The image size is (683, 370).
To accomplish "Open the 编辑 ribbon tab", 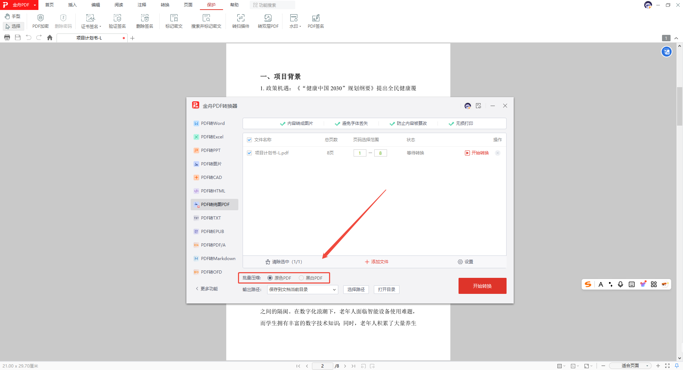I will 96,5.
